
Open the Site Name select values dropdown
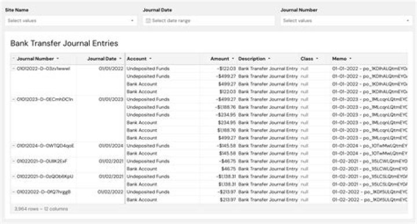tap(71, 20)
